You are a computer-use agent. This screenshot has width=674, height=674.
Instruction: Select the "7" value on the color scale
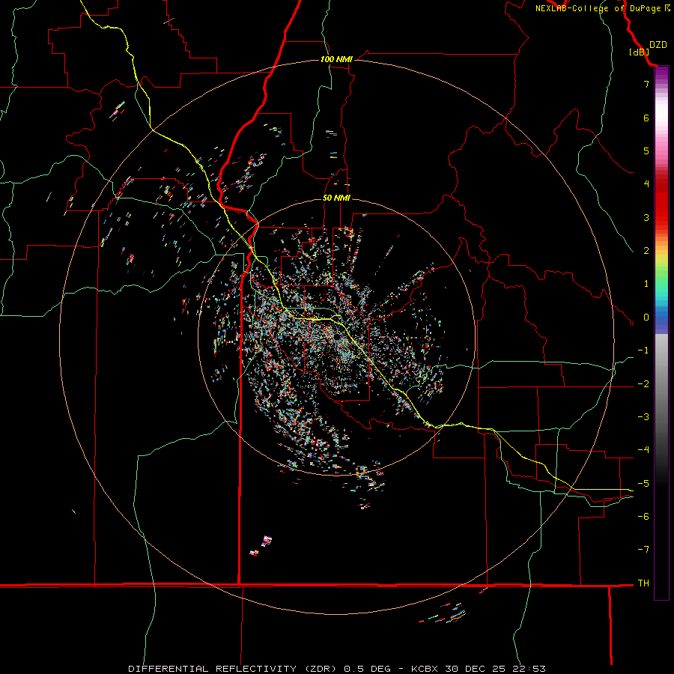point(646,84)
